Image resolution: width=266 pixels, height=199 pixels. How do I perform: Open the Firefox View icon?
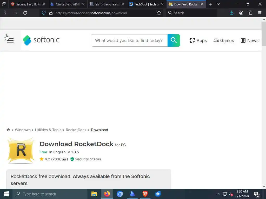click(4, 4)
